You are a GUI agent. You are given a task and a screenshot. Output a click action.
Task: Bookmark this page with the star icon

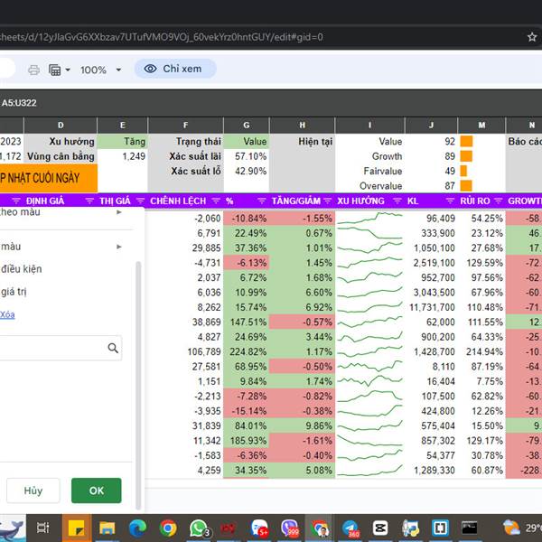532,37
